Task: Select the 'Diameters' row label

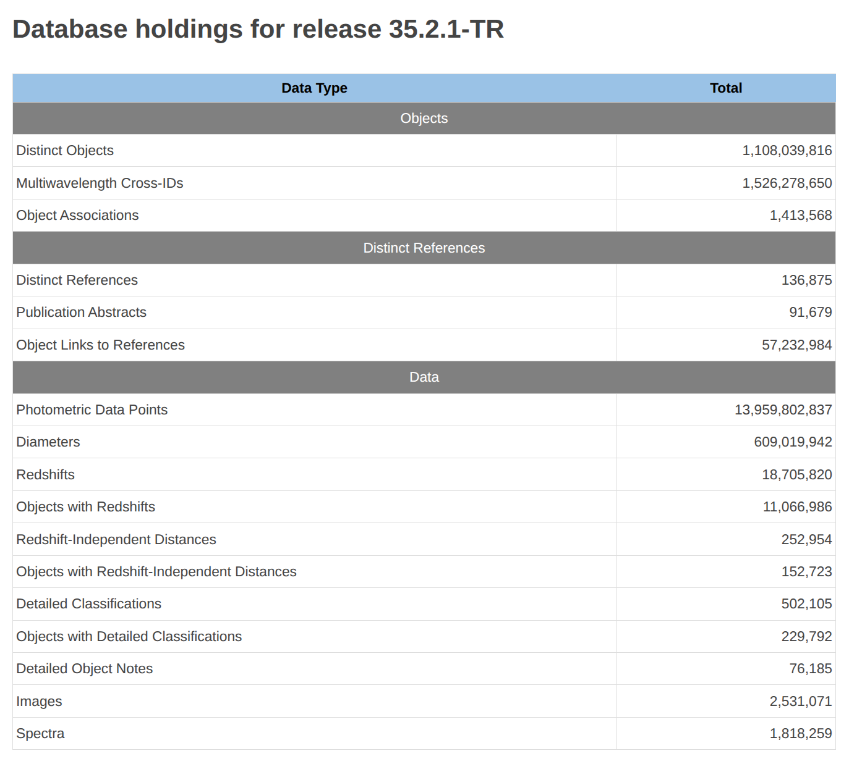Action: [x=48, y=442]
